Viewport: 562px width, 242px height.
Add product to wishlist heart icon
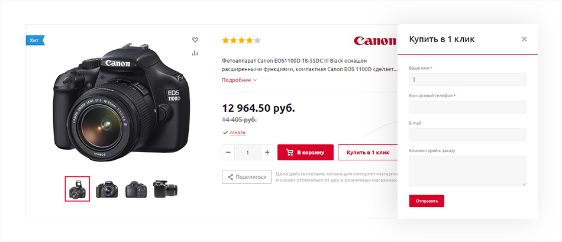click(x=195, y=40)
